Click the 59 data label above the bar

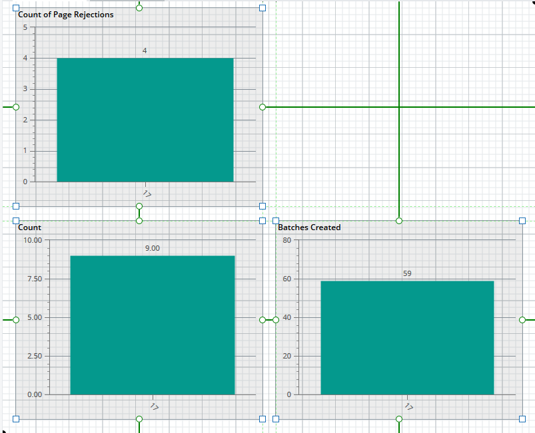pos(407,273)
